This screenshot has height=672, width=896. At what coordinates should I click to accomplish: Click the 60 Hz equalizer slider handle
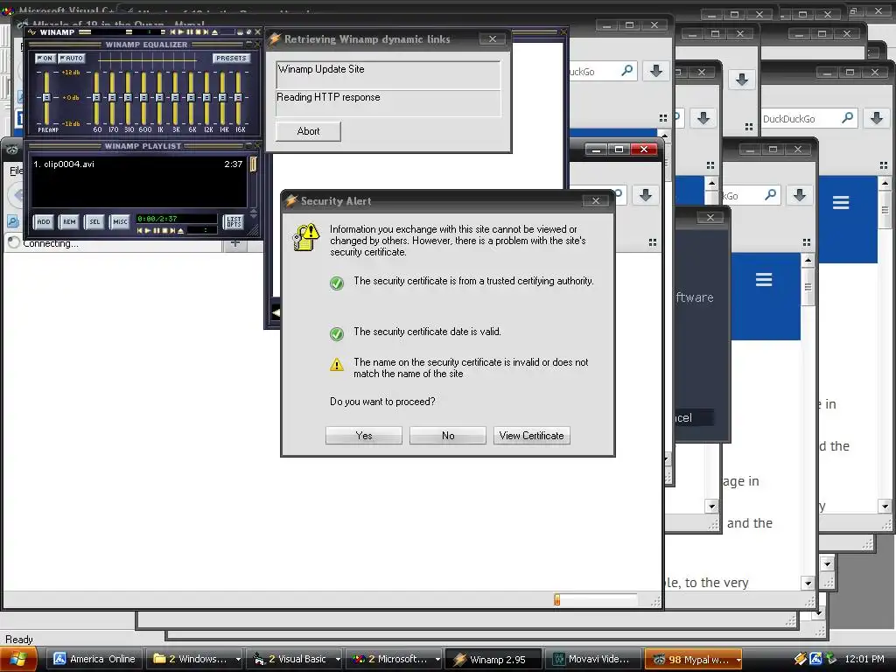point(96,98)
